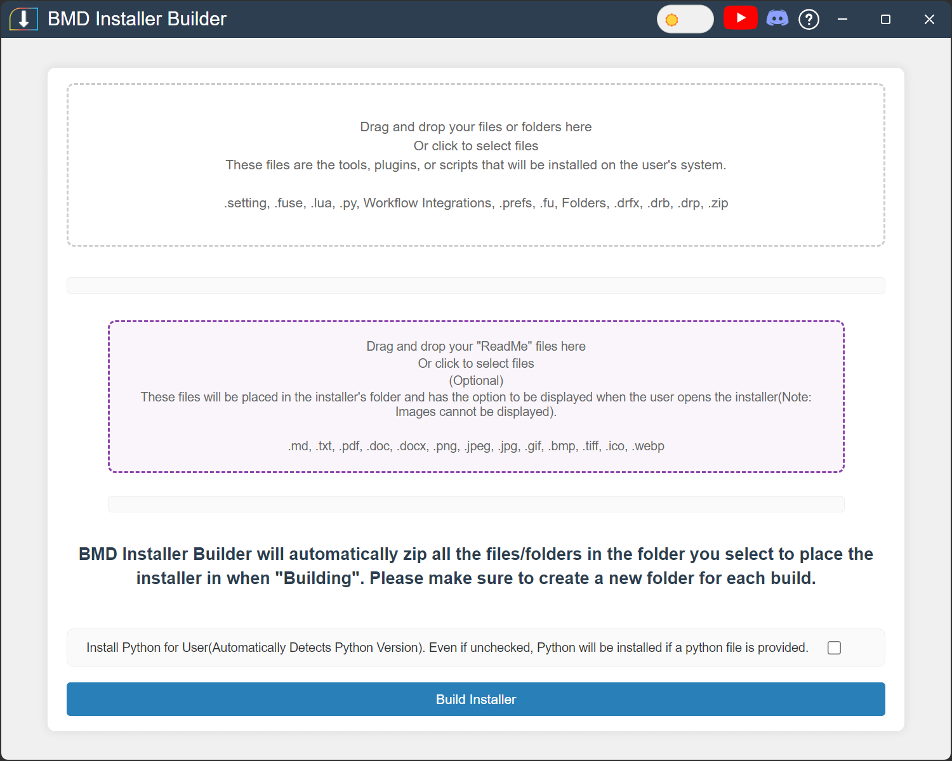The width and height of the screenshot is (952, 761).
Task: Click "Or click to select files" in tools drop zone
Action: click(x=476, y=146)
